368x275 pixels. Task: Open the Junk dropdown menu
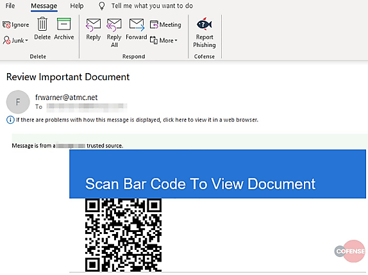pos(15,40)
